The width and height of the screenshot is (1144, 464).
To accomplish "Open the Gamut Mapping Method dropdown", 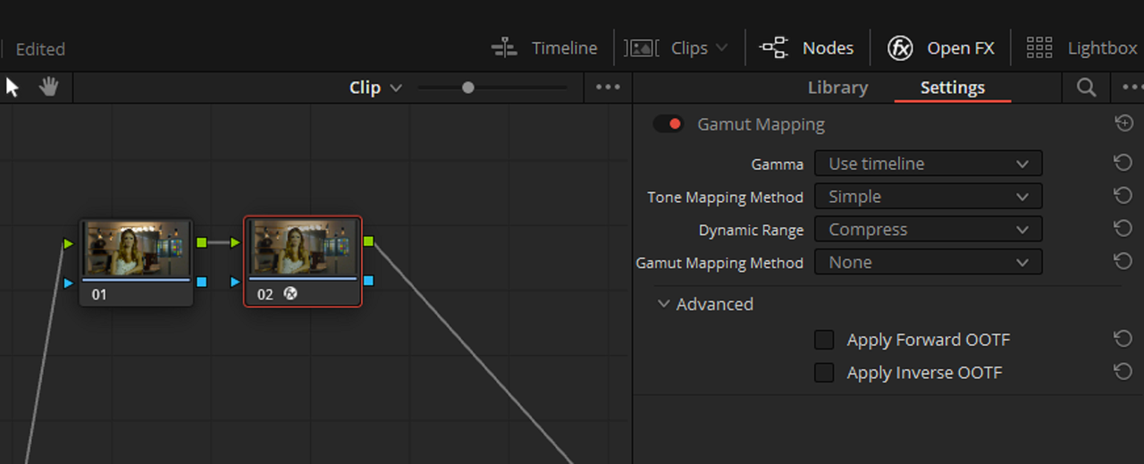I will (928, 263).
